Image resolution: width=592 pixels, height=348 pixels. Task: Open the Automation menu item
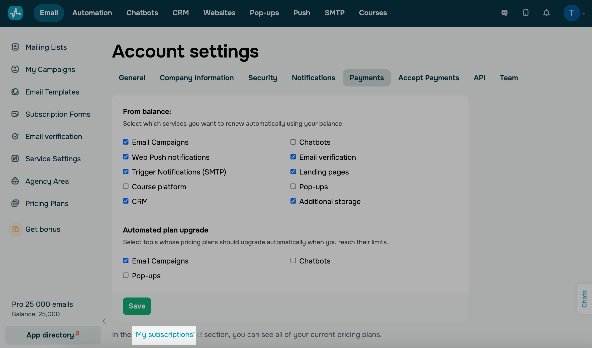[92, 13]
